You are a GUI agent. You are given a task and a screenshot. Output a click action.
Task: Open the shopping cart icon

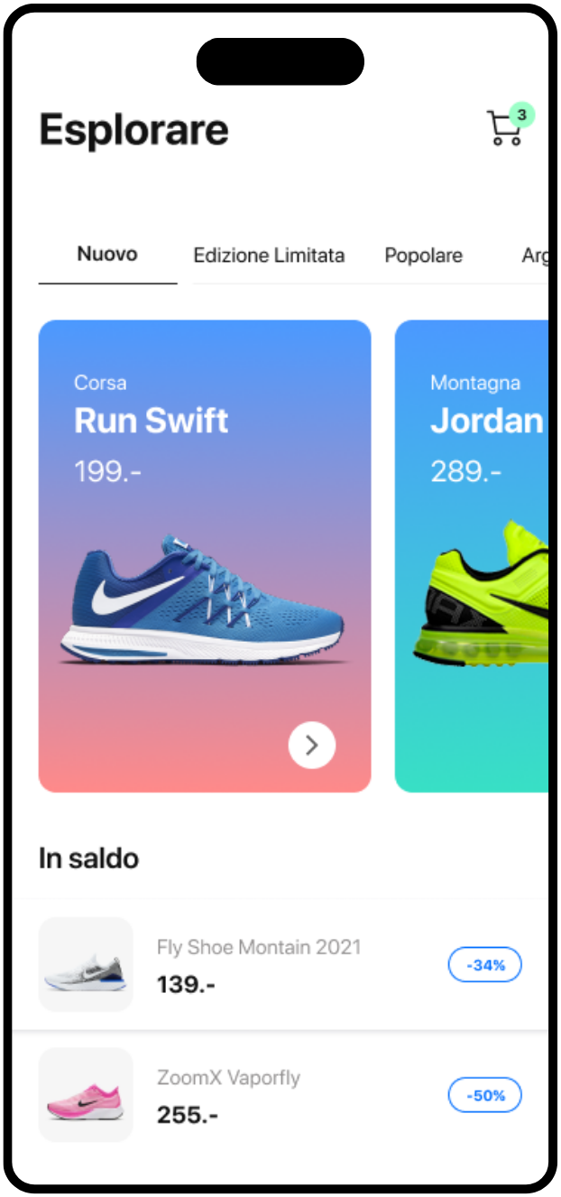coord(504,129)
